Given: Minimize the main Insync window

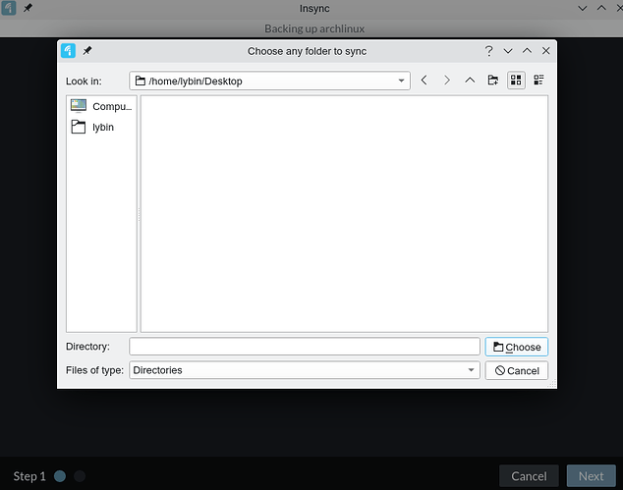Looking at the screenshot, I should (x=583, y=8).
